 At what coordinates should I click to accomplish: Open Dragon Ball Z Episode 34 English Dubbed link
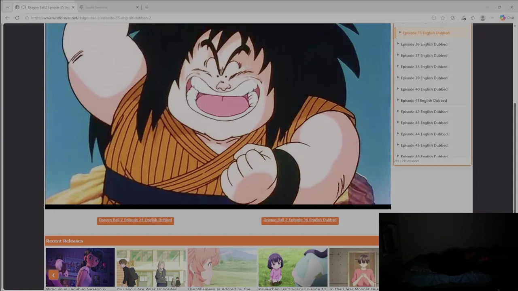pos(136,220)
